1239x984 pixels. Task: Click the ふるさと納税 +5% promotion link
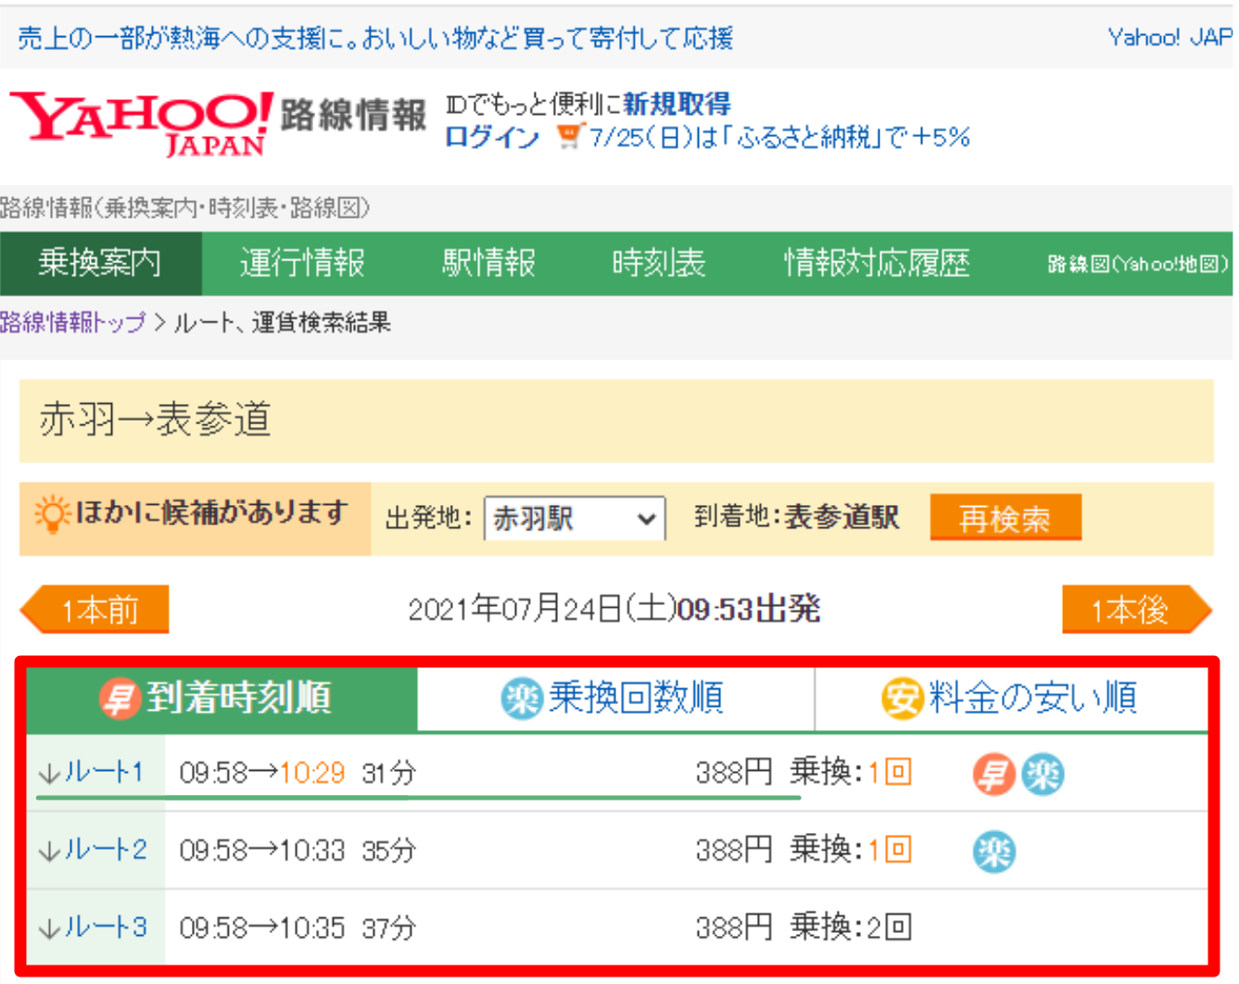(779, 137)
